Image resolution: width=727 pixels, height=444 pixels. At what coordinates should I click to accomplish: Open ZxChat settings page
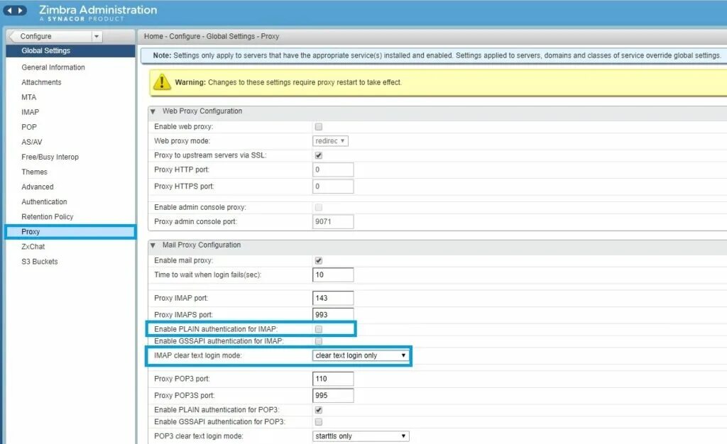click(33, 246)
